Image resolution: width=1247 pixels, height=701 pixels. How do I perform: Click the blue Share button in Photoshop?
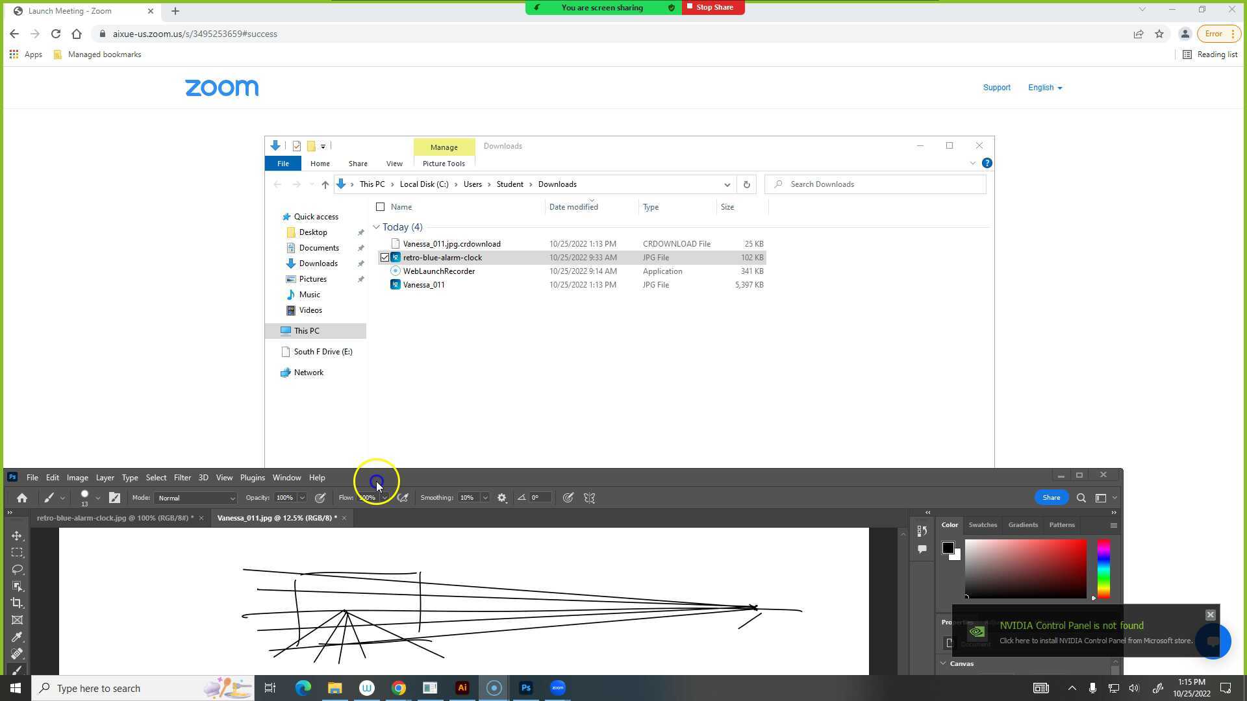tap(1051, 498)
